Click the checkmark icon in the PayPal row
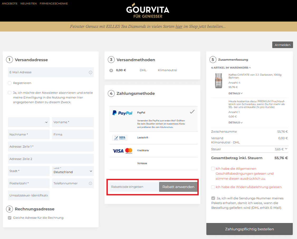The width and height of the screenshot is (297, 239). coord(192,112)
